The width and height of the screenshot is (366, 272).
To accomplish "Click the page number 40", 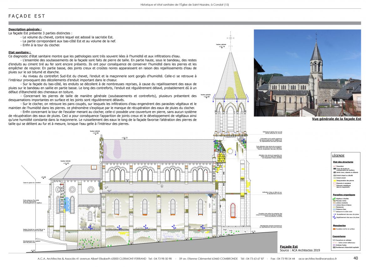I will 356,258.
